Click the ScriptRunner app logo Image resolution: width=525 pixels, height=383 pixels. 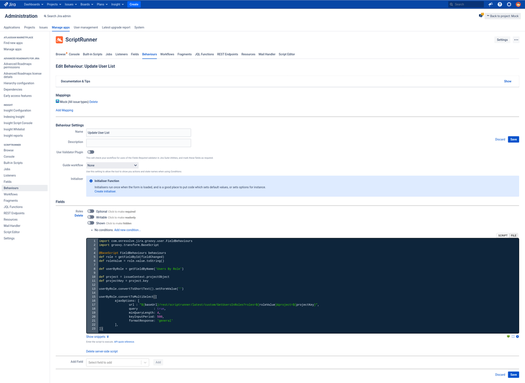[59, 39]
